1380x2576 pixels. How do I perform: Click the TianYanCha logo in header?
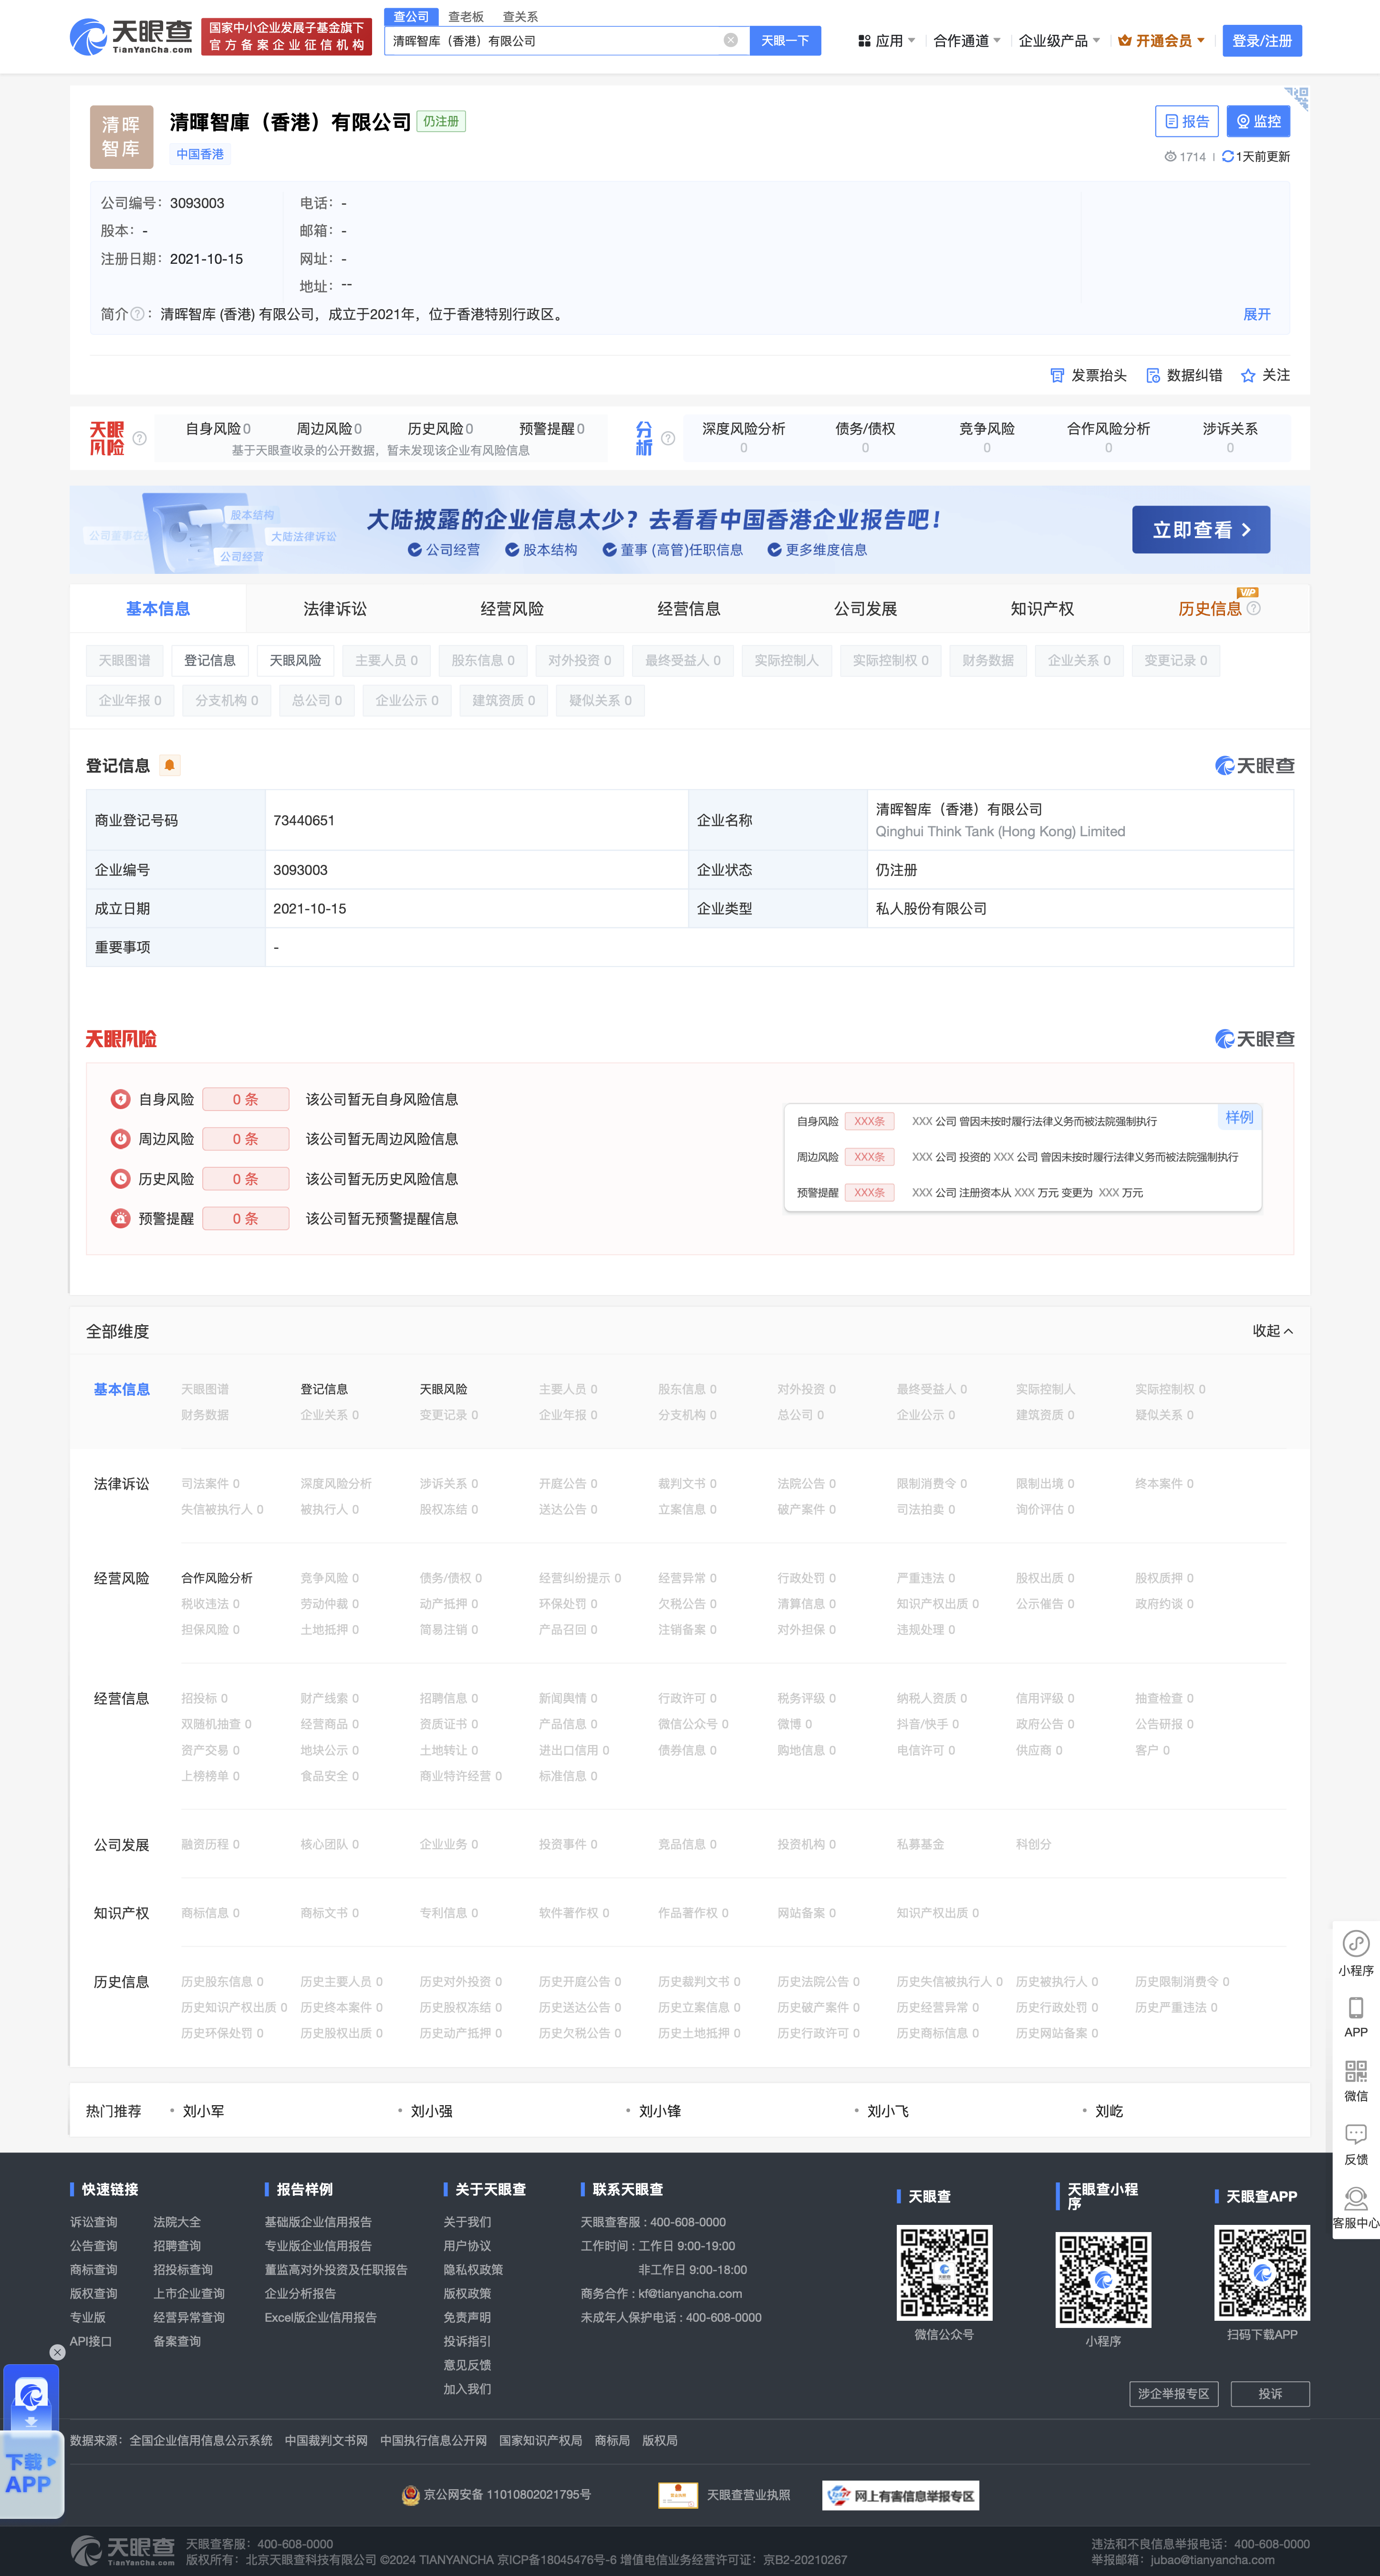tap(131, 37)
